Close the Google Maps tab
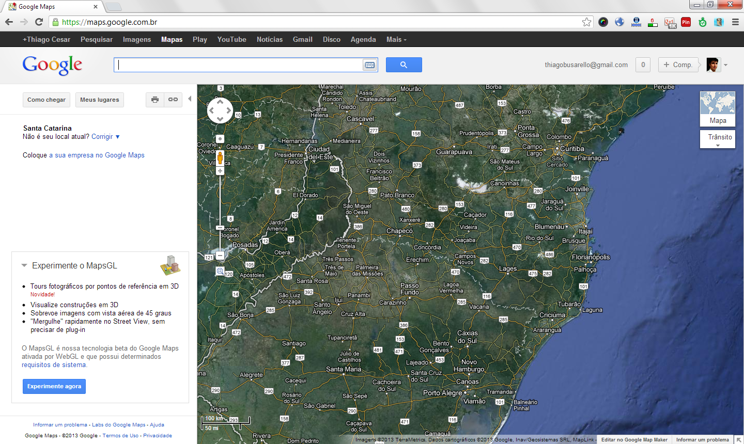The height and width of the screenshot is (444, 744). (96, 7)
